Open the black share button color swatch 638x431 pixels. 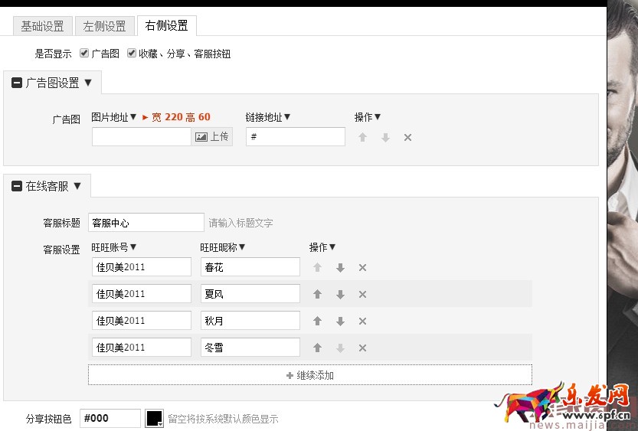(155, 419)
